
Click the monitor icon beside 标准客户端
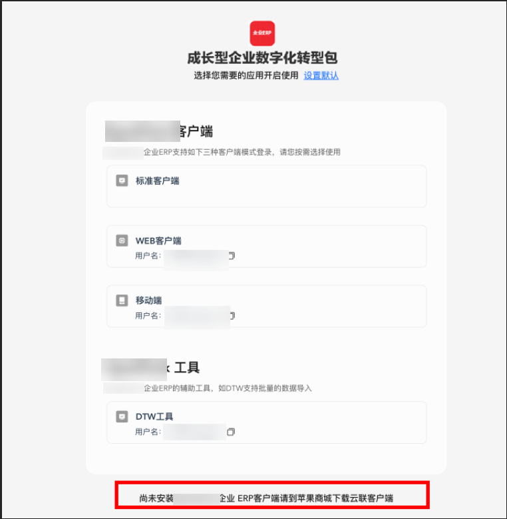122,181
